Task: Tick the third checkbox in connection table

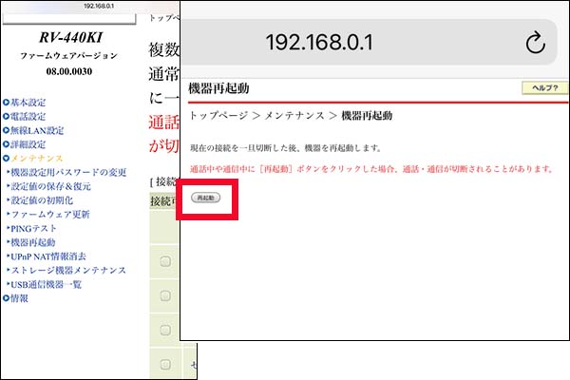Action: pos(165,330)
